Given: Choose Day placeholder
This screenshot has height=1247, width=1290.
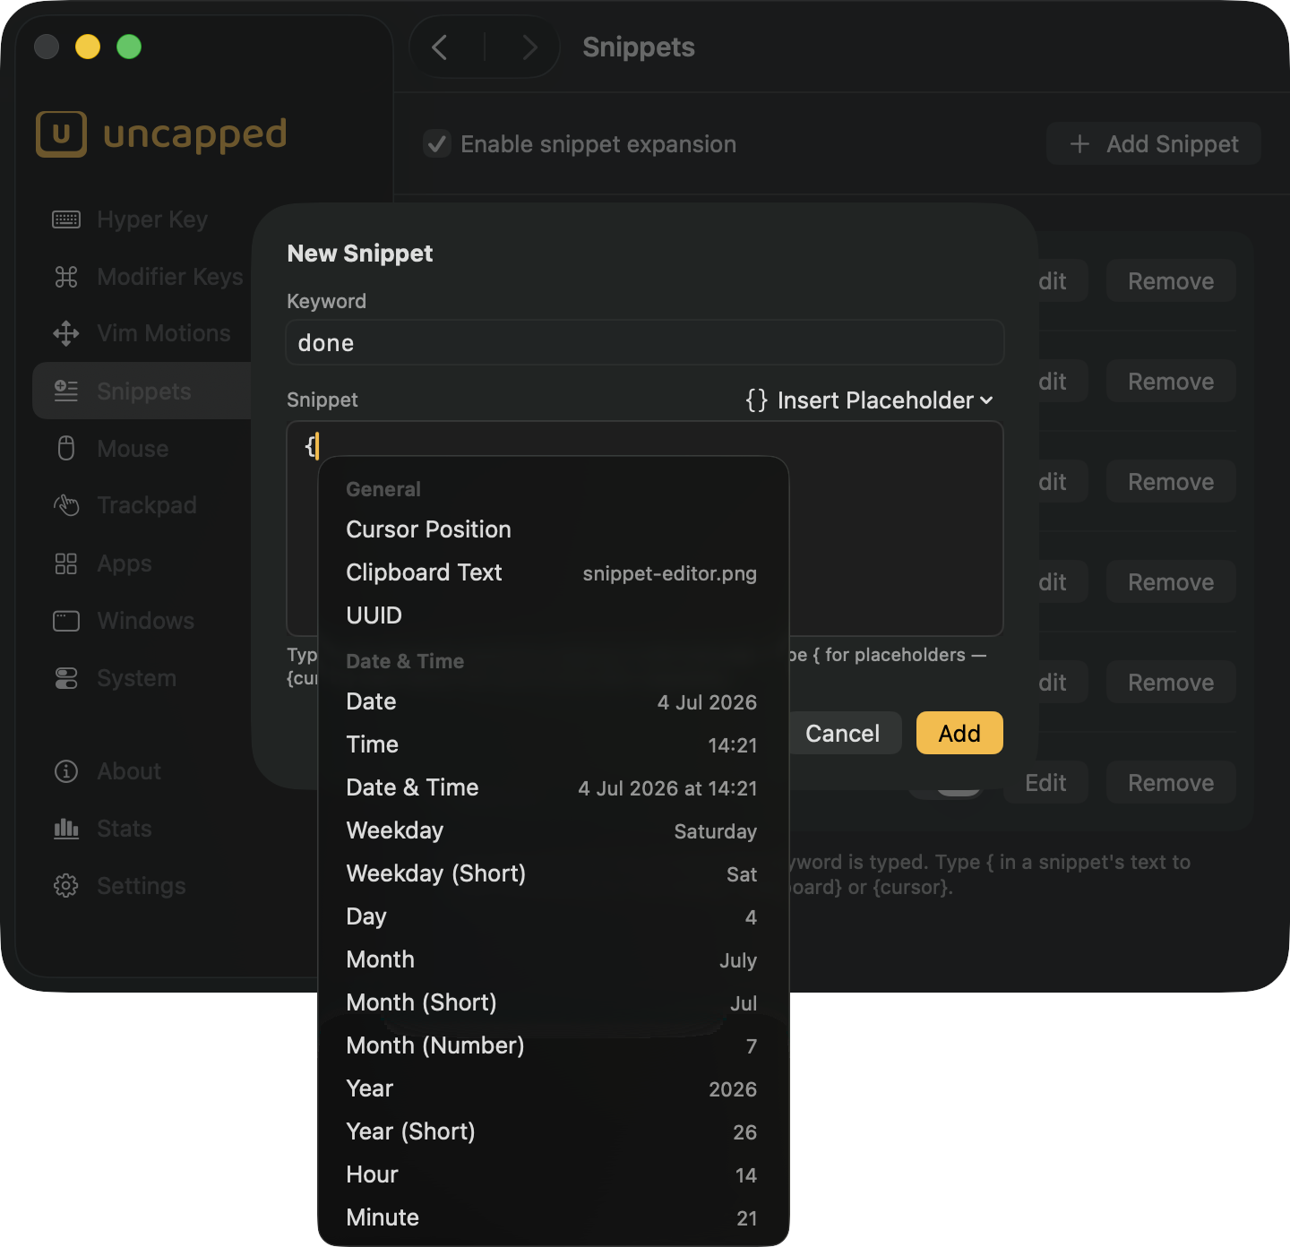Looking at the screenshot, I should pyautogui.click(x=553, y=916).
